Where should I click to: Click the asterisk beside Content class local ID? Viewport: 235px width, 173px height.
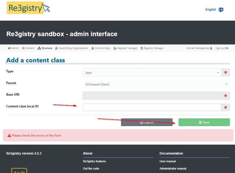[226, 107]
